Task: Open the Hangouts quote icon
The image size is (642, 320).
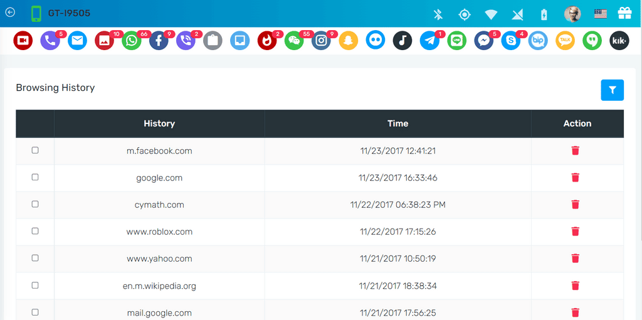Action: click(592, 41)
